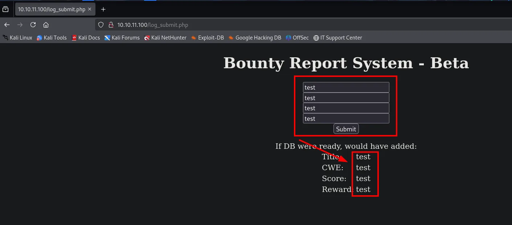
Task: Click the insecure connection lock icon
Action: coord(111,25)
